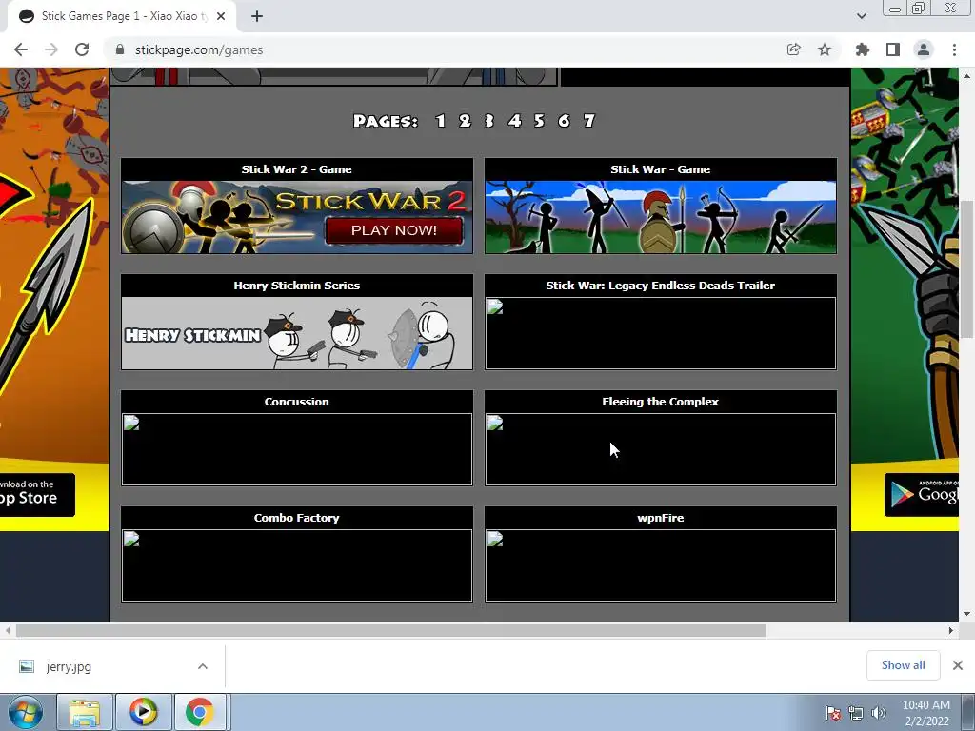Toggle the Chrome side panel

pos(893,49)
